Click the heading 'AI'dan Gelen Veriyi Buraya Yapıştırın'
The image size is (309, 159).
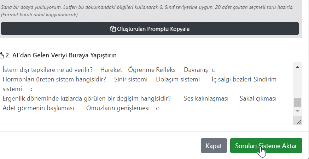[x=61, y=55]
